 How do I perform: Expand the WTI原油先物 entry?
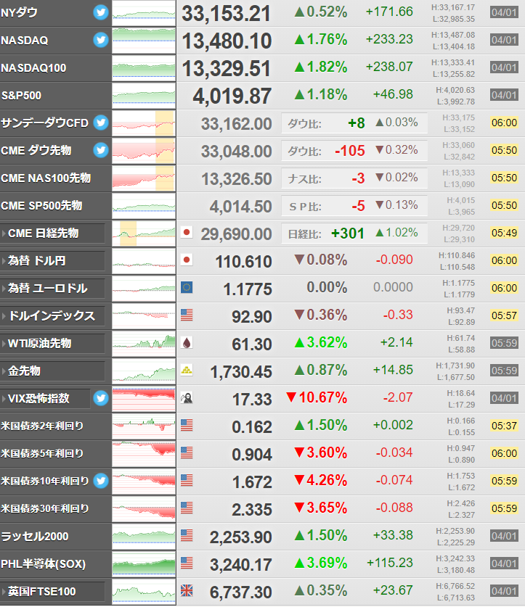pos(53,343)
